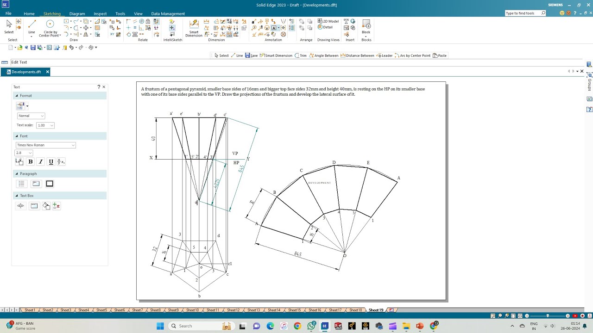
Task: Open the text format style arrow dropdown
Action: pyautogui.click(x=27, y=106)
